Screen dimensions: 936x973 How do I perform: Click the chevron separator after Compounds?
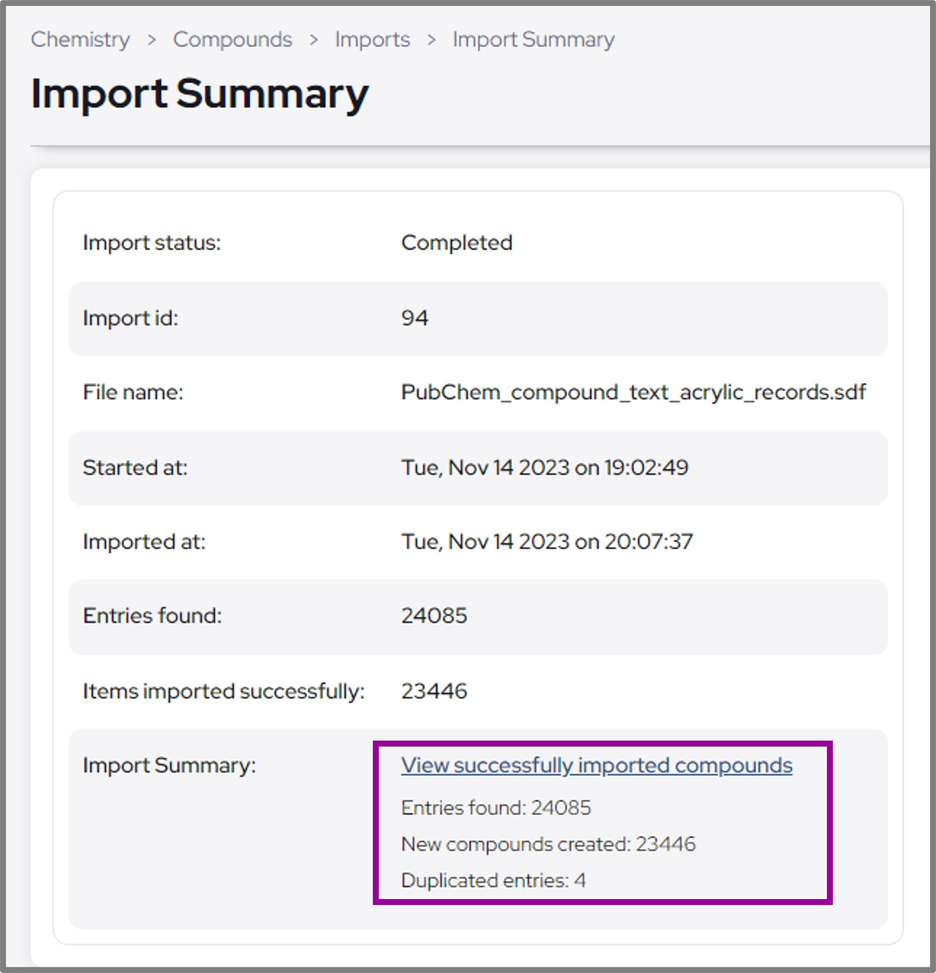(314, 40)
